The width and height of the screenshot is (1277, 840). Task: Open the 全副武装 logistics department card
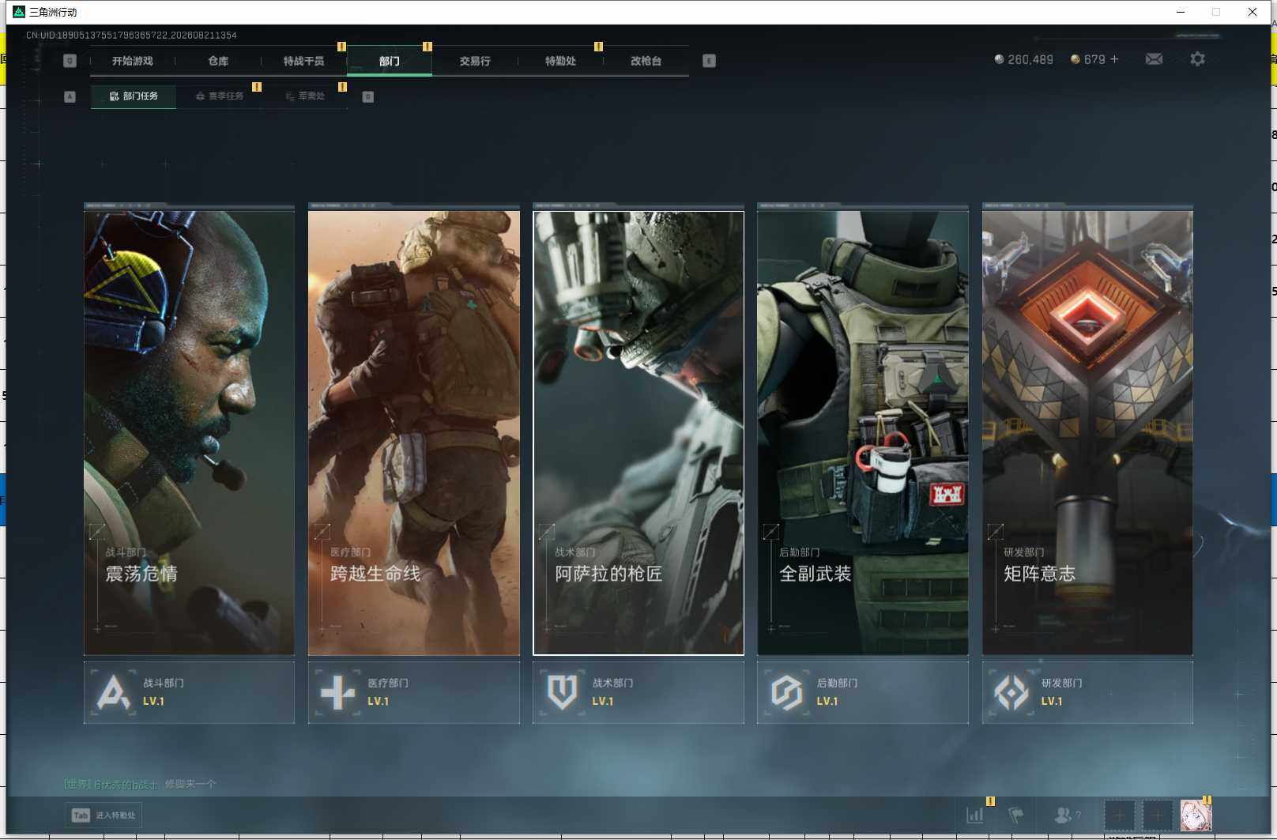coord(863,431)
